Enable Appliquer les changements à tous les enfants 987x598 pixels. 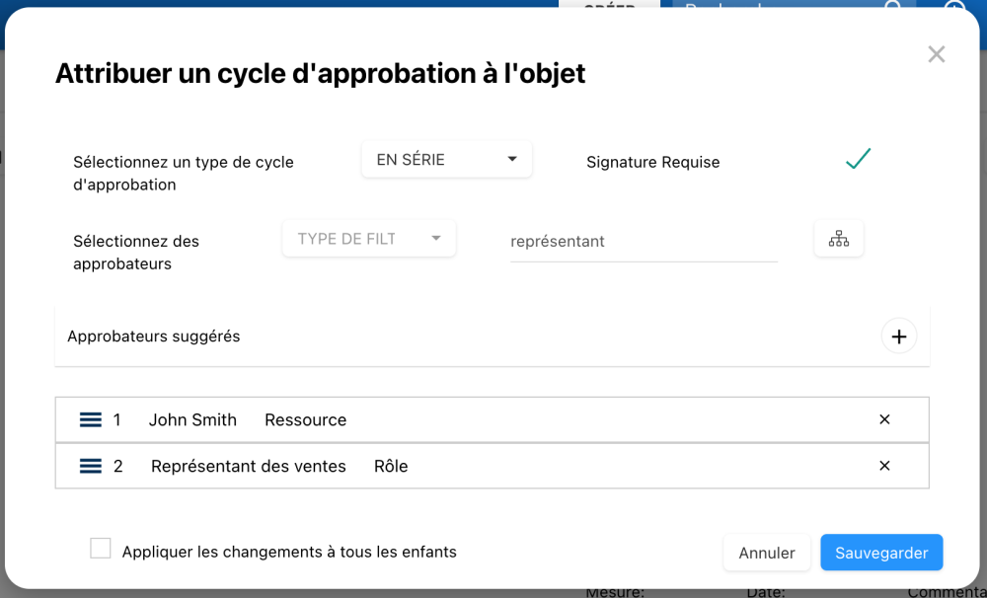coord(101,549)
